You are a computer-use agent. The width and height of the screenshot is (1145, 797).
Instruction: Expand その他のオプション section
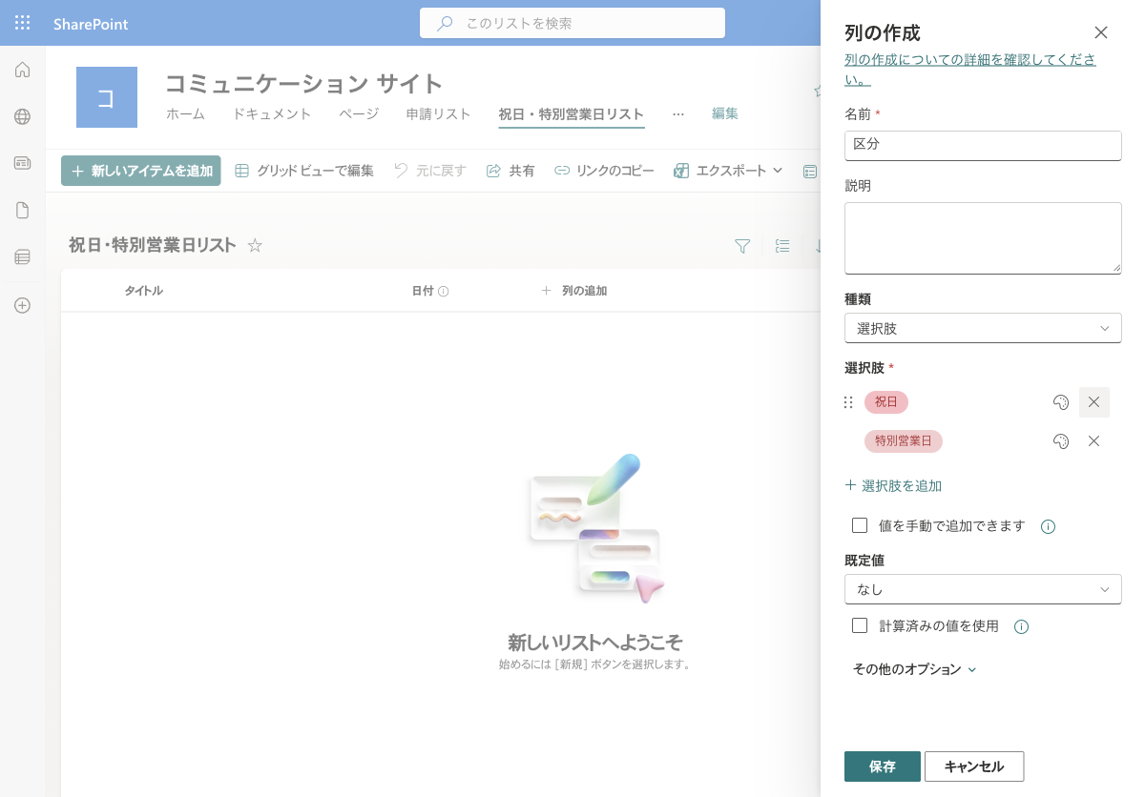[914, 669]
